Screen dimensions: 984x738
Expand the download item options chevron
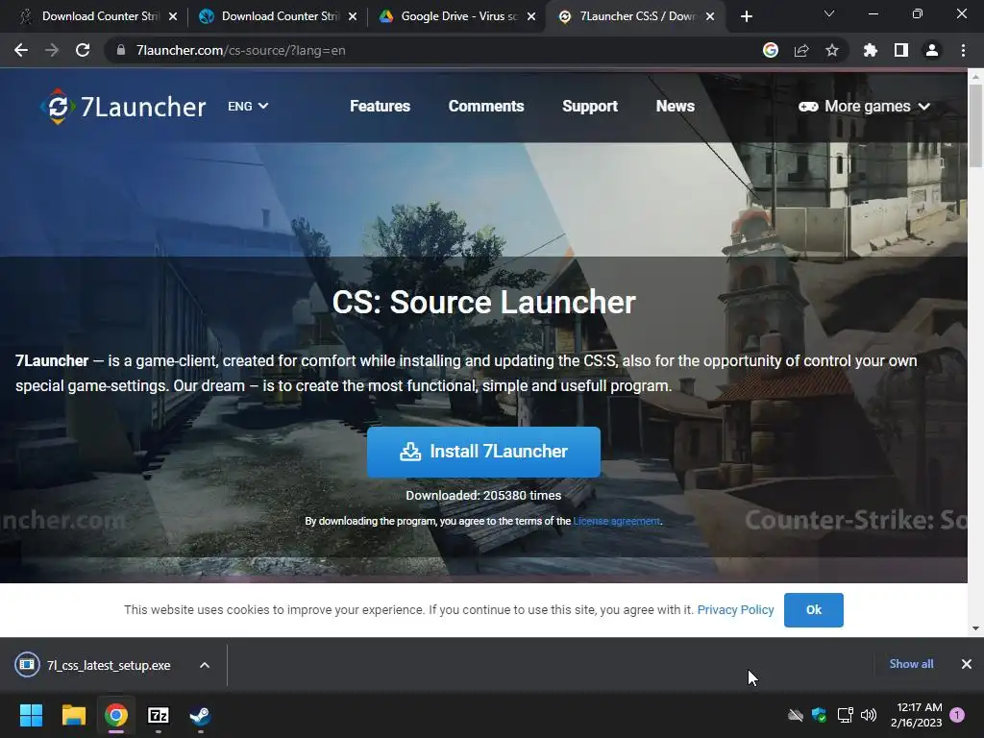click(x=205, y=665)
